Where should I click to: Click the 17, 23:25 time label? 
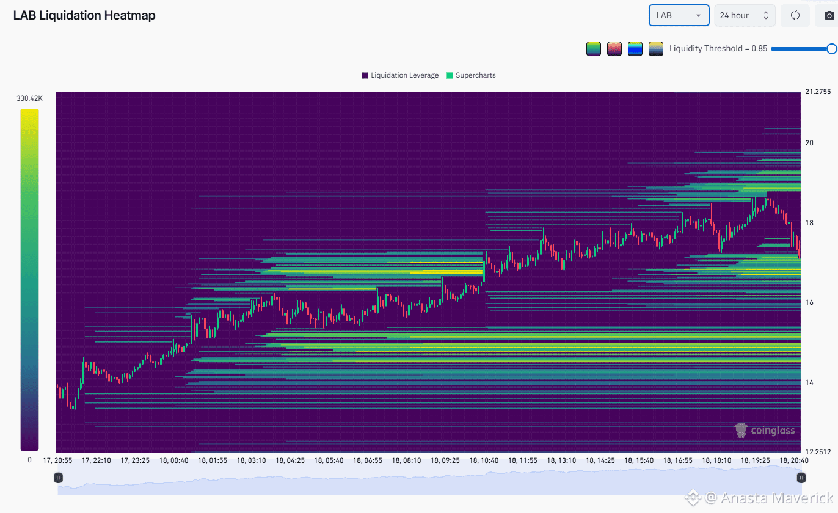click(x=135, y=460)
